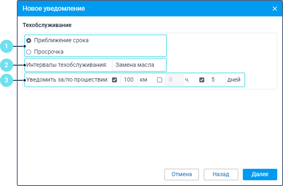Click the Замена масла interval field
The image size is (283, 186).
pos(139,65)
